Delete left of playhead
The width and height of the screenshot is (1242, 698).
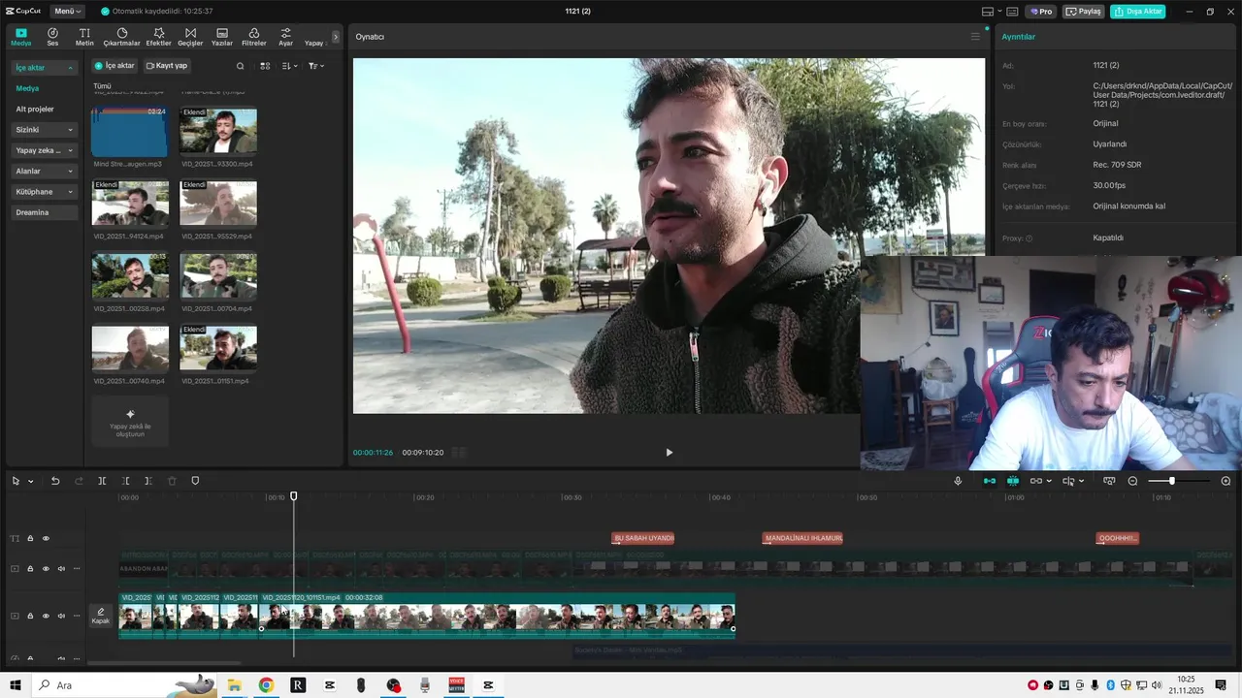[x=125, y=481]
